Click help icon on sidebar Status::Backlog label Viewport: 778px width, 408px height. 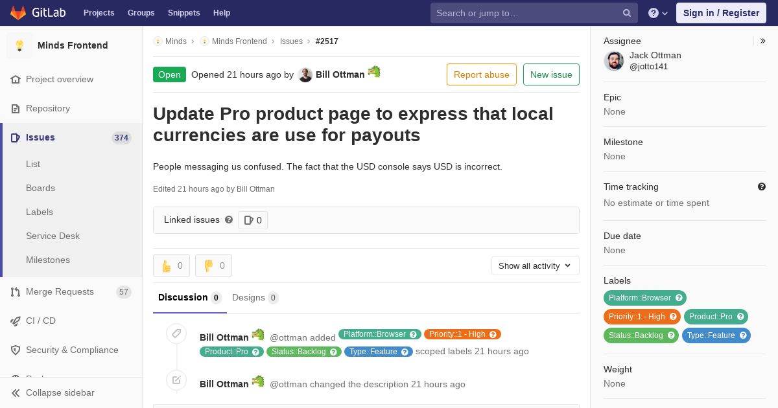point(671,335)
